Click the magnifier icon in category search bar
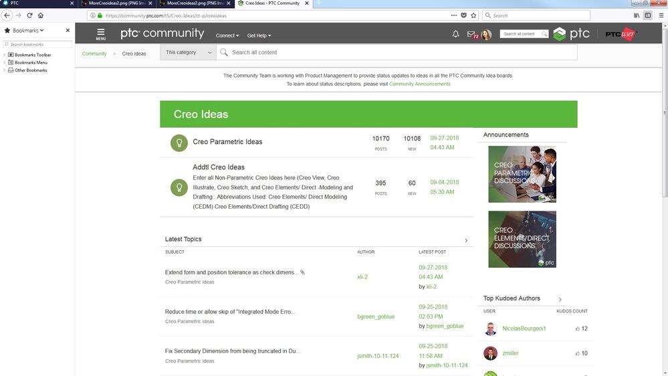This screenshot has width=668, height=376. tap(224, 52)
